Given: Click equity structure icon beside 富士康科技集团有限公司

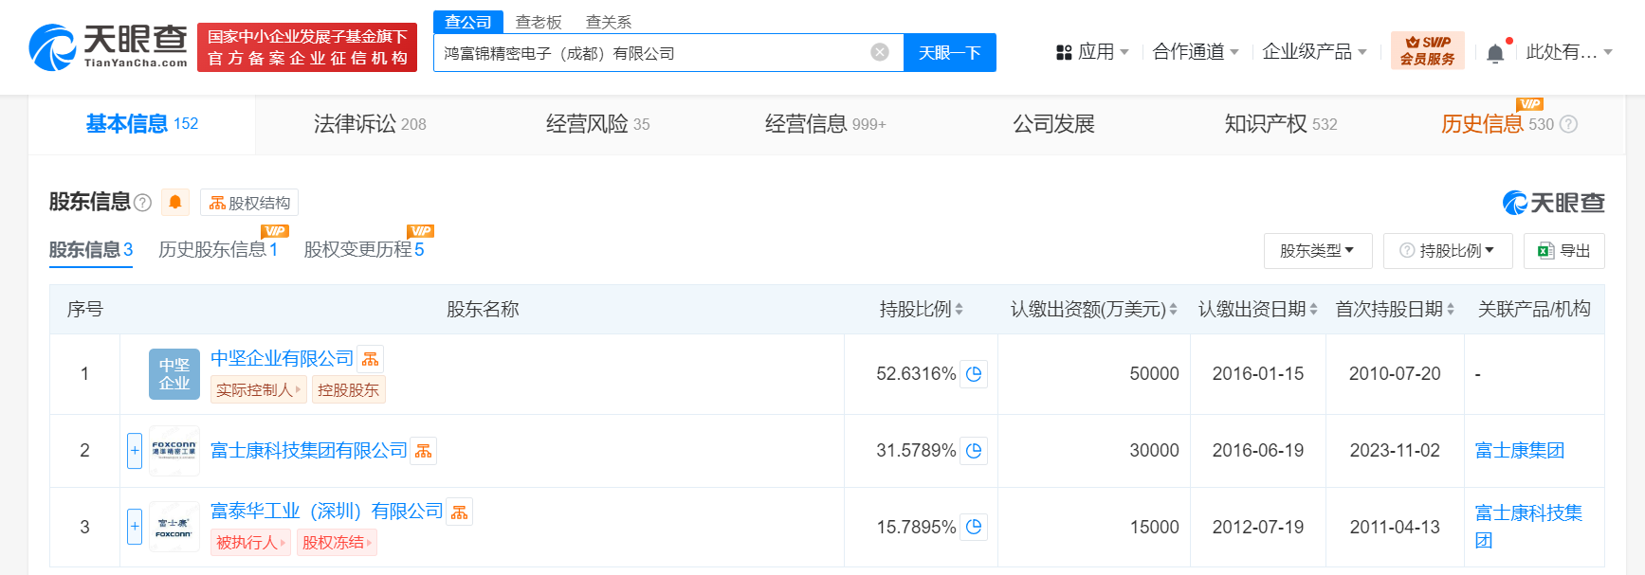Looking at the screenshot, I should pyautogui.click(x=424, y=451).
